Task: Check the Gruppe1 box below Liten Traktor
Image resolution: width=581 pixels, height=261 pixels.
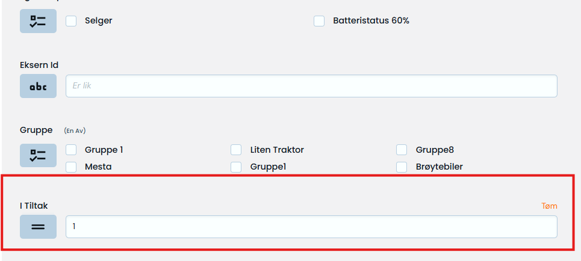Action: [237, 167]
